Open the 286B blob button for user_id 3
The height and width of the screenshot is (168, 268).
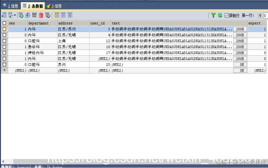tap(240, 29)
